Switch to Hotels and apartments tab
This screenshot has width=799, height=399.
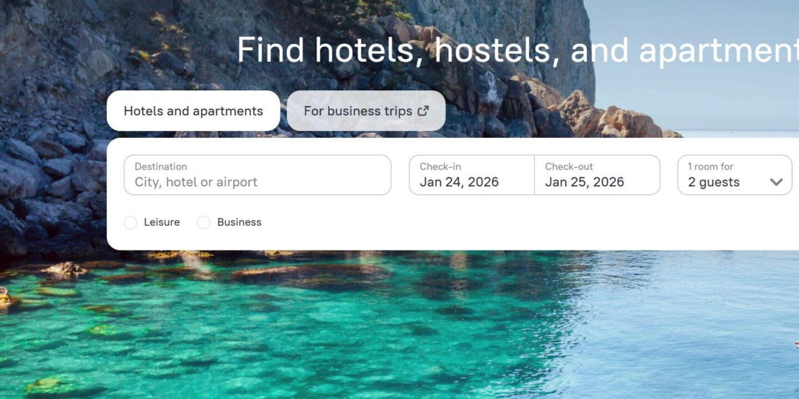(x=193, y=111)
